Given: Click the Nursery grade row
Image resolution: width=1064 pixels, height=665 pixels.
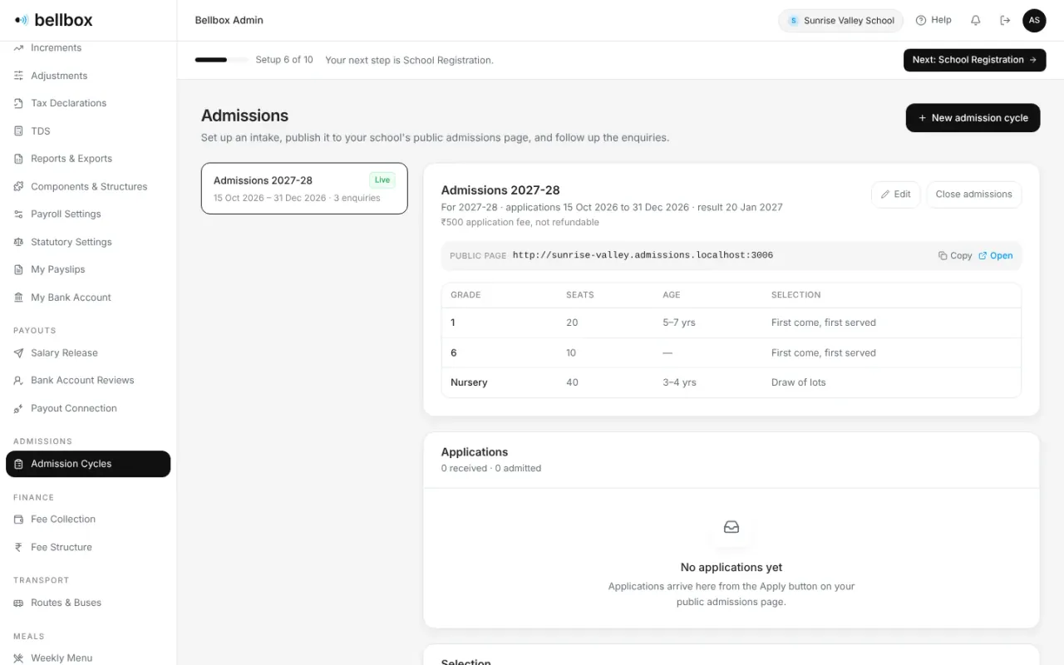Looking at the screenshot, I should (x=731, y=382).
